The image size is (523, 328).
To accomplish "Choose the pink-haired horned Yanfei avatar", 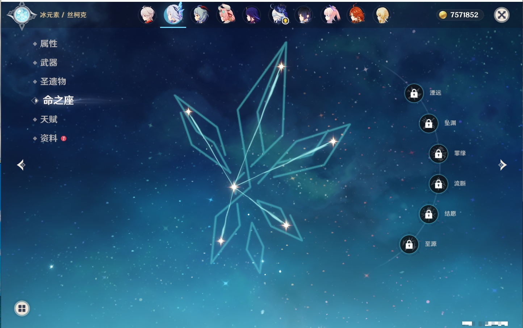I will point(226,15).
